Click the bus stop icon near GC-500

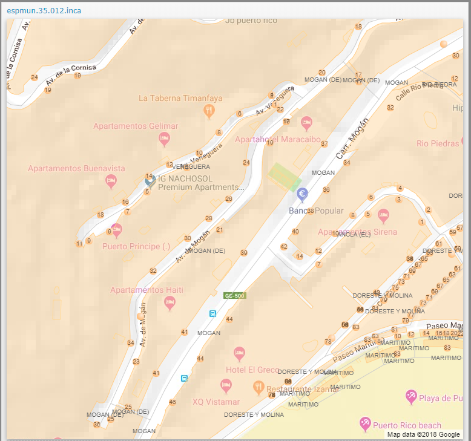click(212, 313)
